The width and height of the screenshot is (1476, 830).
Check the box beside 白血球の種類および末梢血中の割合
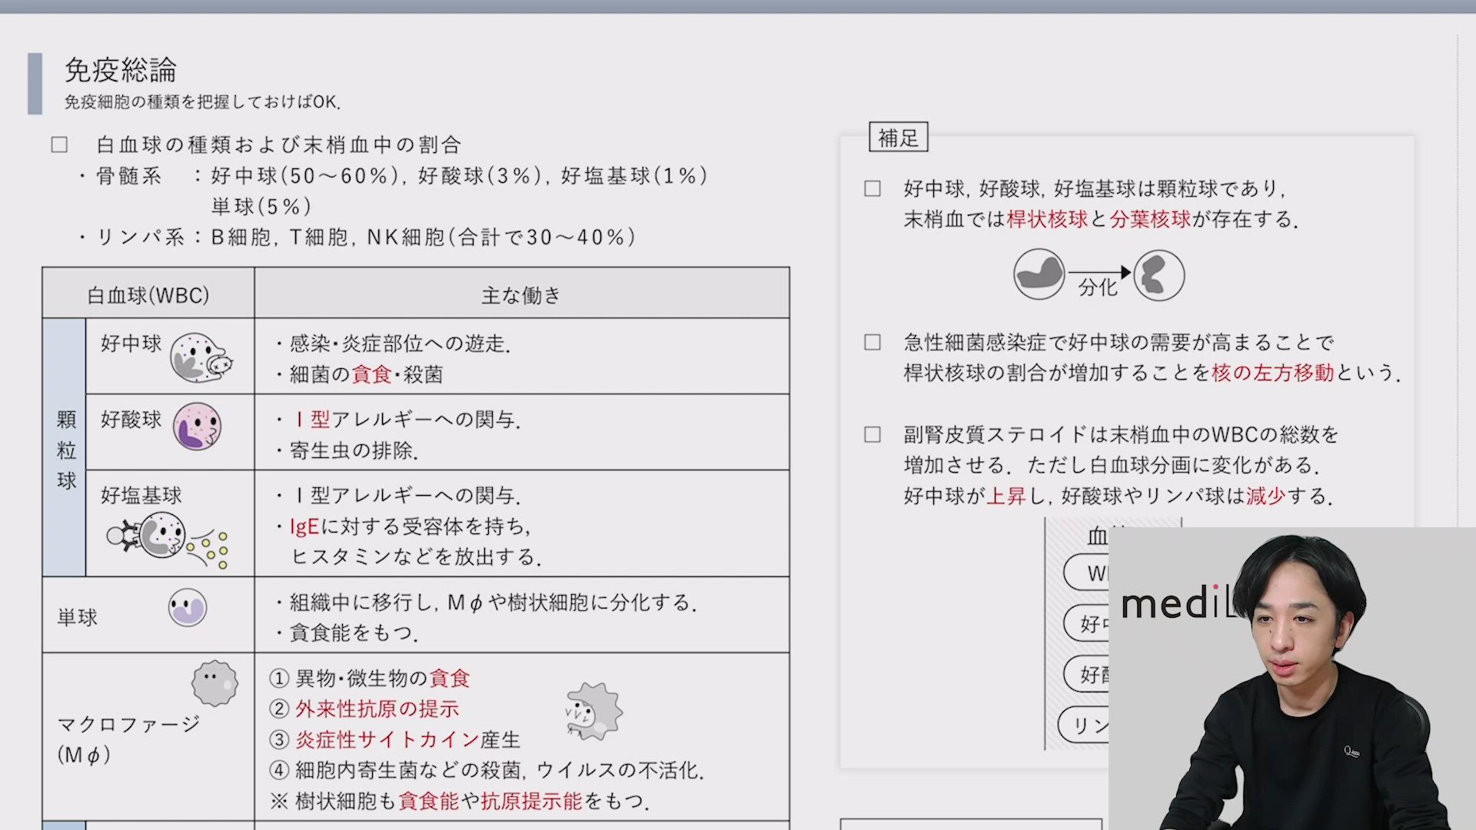tap(59, 144)
